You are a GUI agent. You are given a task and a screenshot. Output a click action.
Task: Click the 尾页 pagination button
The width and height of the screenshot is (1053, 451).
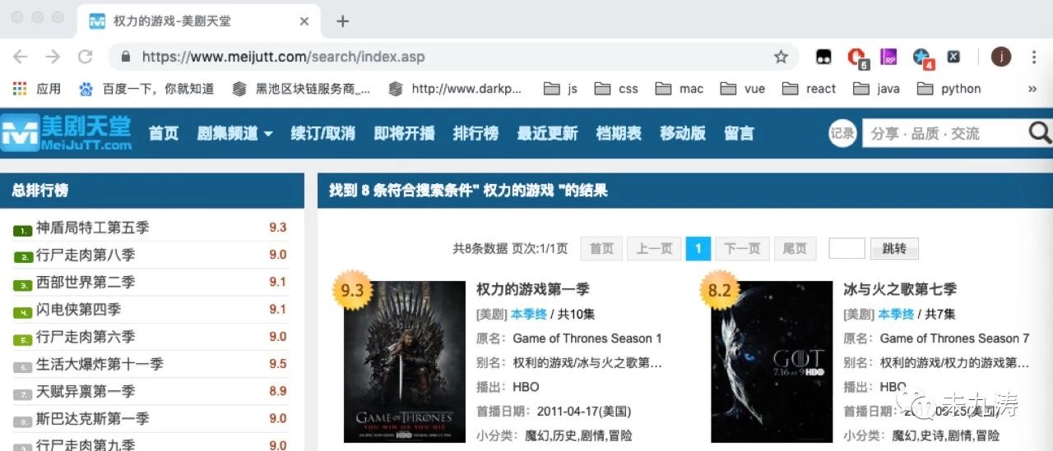796,248
